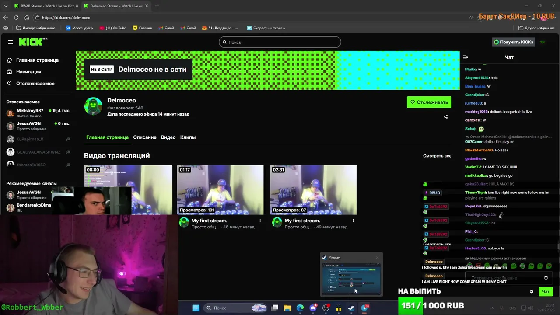Click the Windows Start button
The height and width of the screenshot is (315, 560).
pos(196,308)
